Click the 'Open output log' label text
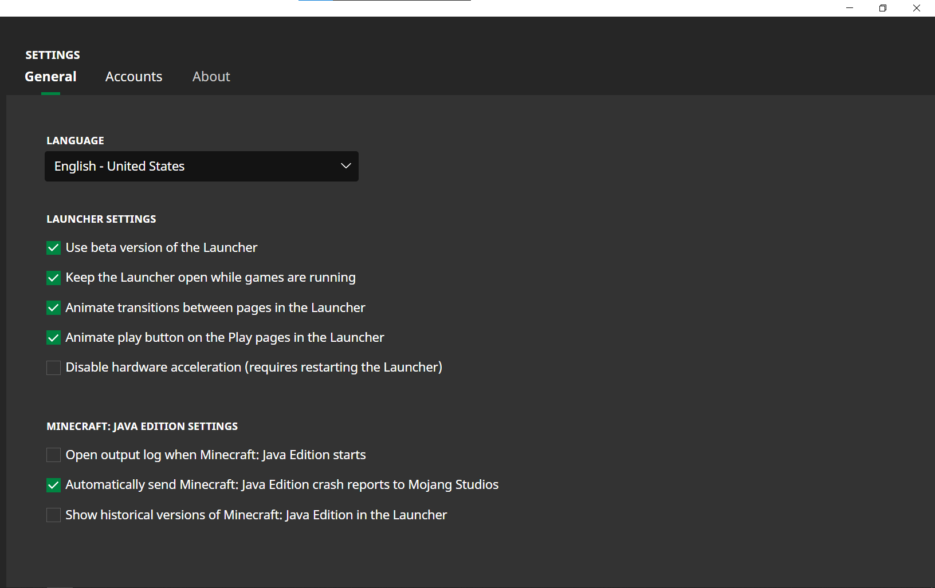Image resolution: width=935 pixels, height=588 pixels. point(215,455)
